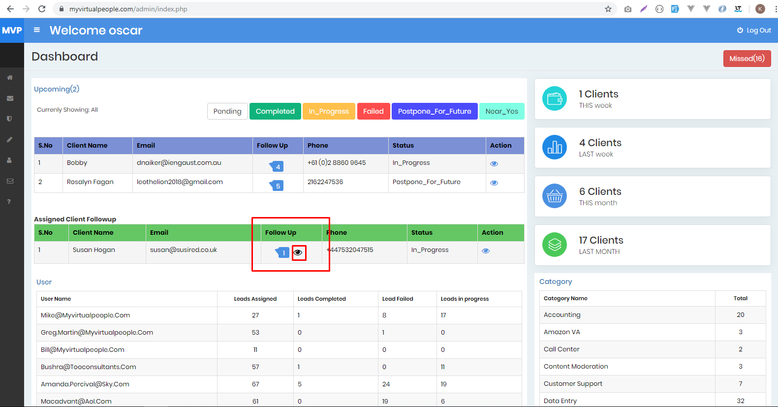Click Bobby's follow up count badge
The image size is (778, 407).
tap(277, 167)
